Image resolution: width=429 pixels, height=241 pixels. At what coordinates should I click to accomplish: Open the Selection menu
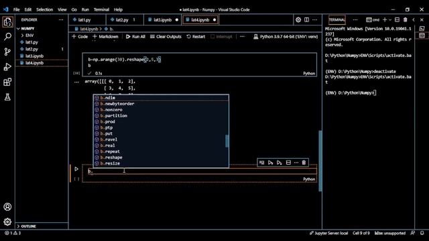(x=45, y=9)
